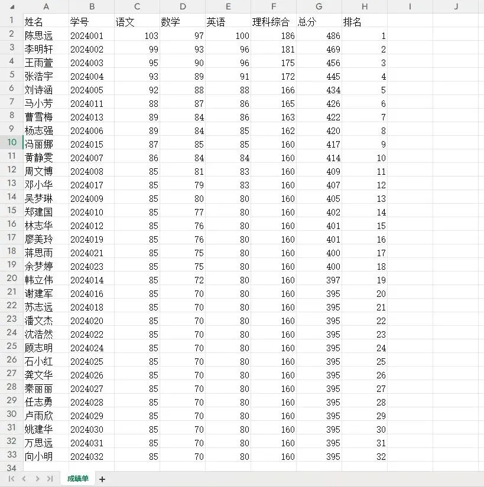Select column H header
The image size is (484, 487).
[365, 6]
